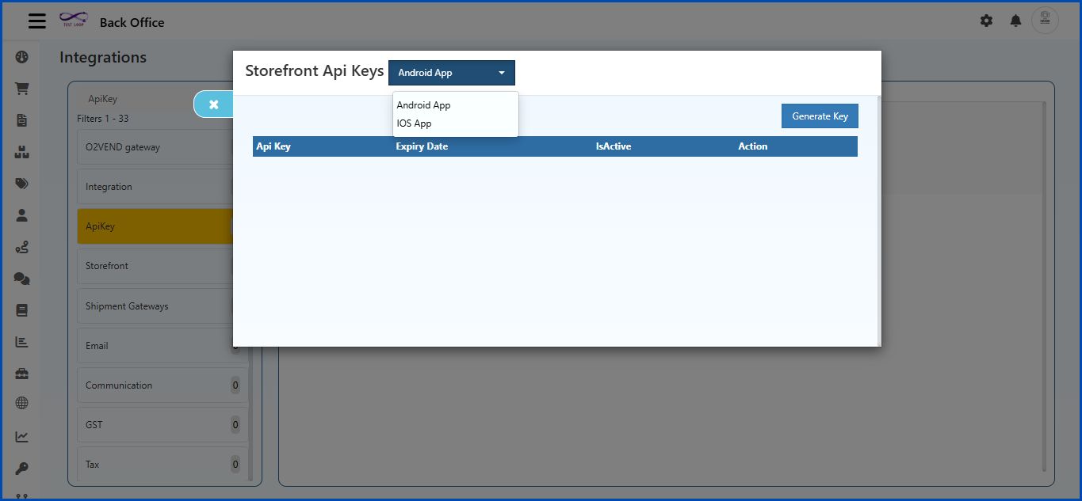
Task: Open the Dashboard from the sidebar
Action: pyautogui.click(x=21, y=57)
